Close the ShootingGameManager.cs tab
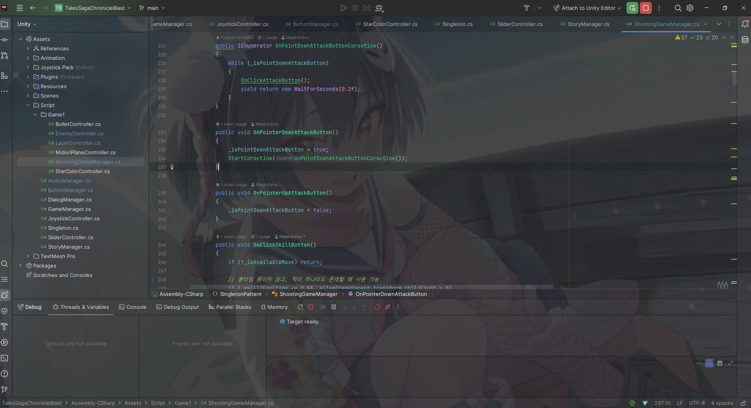This screenshot has width=751, height=408. [705, 24]
